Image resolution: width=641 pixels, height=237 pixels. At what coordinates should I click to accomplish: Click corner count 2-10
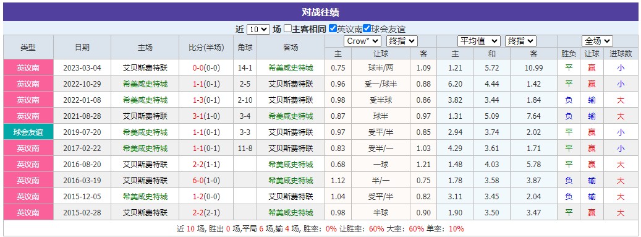[x=245, y=100]
